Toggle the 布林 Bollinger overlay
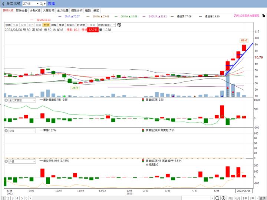This screenshot has width=267, height=200. point(46,25)
